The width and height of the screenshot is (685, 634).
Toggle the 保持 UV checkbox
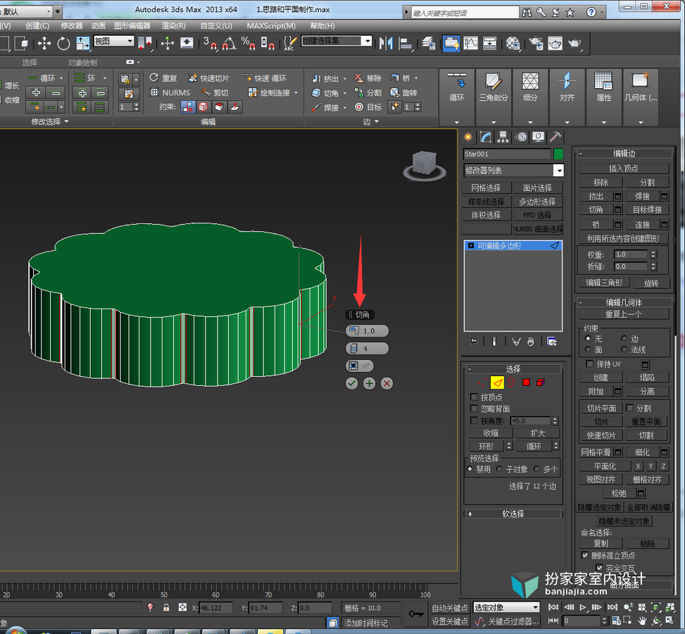(x=589, y=363)
